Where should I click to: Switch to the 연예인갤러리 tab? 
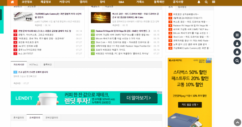click(52, 117)
